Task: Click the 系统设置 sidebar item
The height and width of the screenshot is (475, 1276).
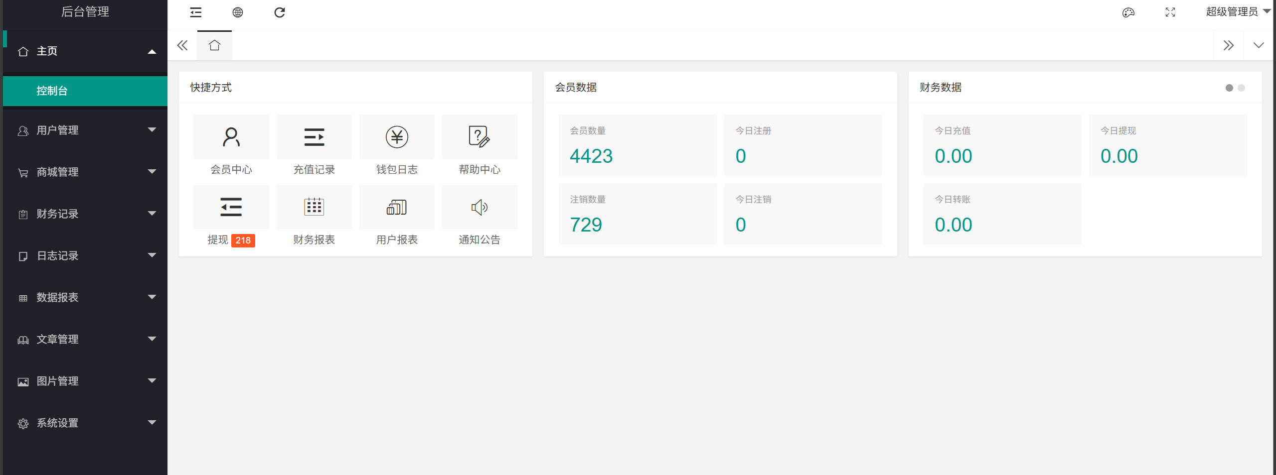Action: pos(85,423)
